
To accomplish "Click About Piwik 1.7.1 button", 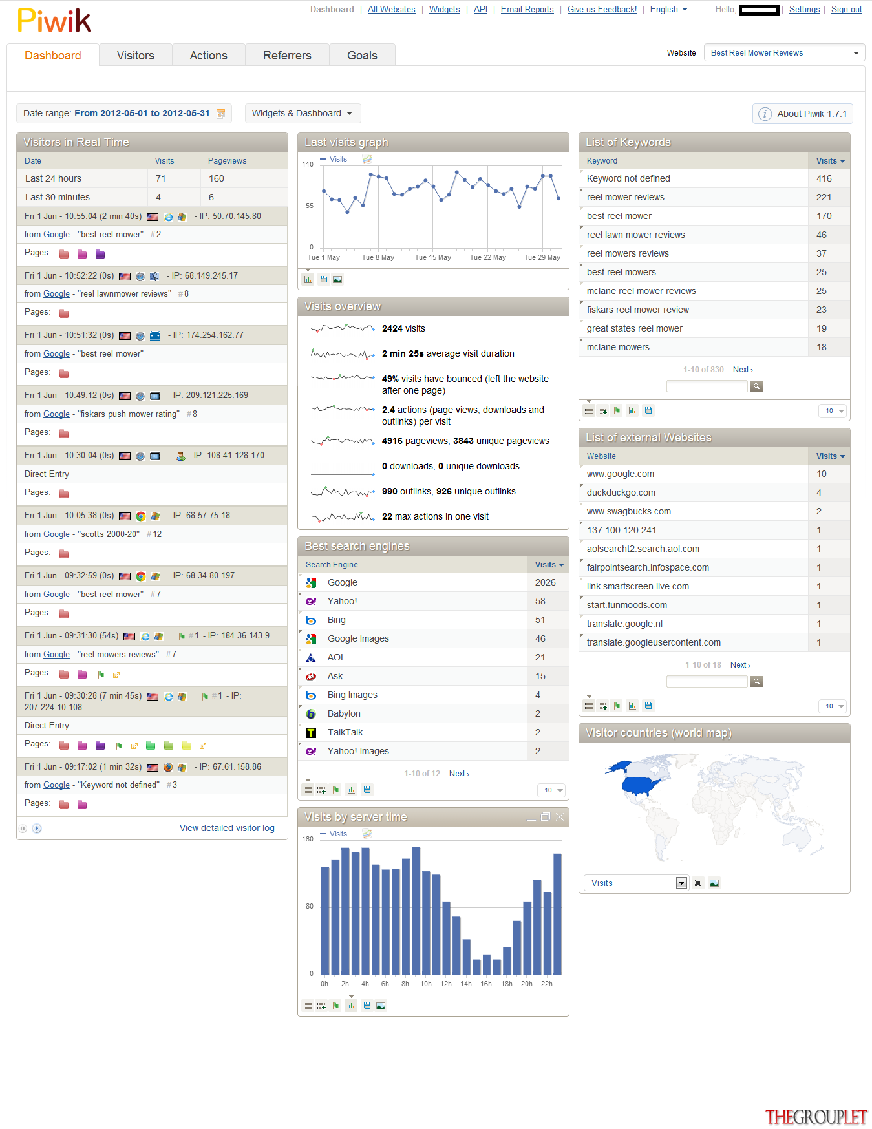I will 803,114.
